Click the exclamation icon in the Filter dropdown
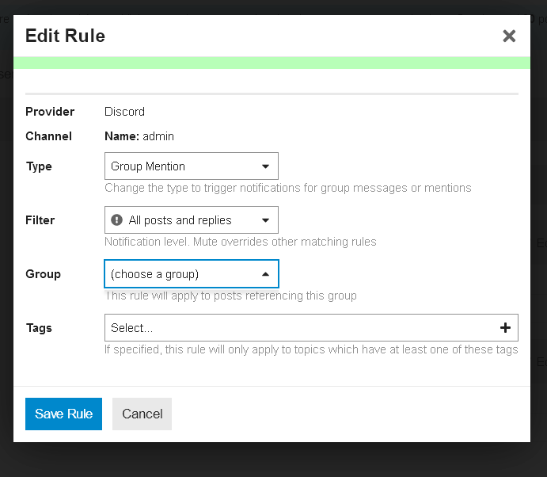The image size is (547, 477). (x=116, y=220)
